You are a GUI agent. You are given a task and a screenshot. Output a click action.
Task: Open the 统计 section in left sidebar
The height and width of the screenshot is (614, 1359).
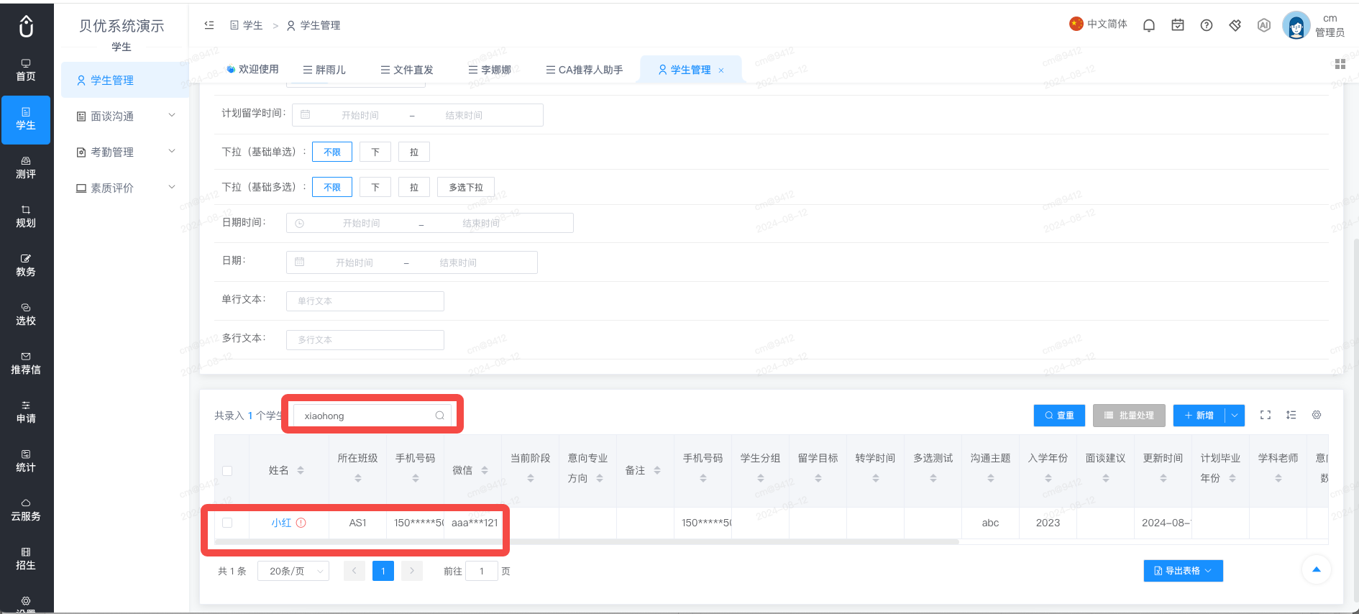point(26,460)
